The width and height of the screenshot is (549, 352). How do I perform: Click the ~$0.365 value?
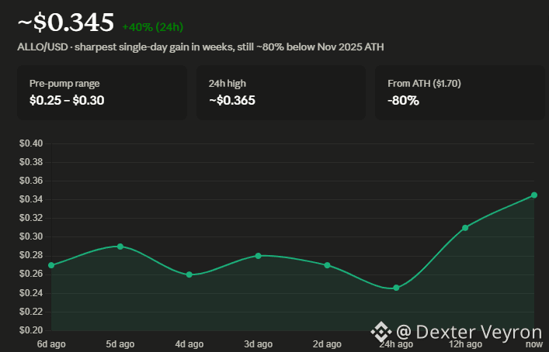(x=232, y=101)
